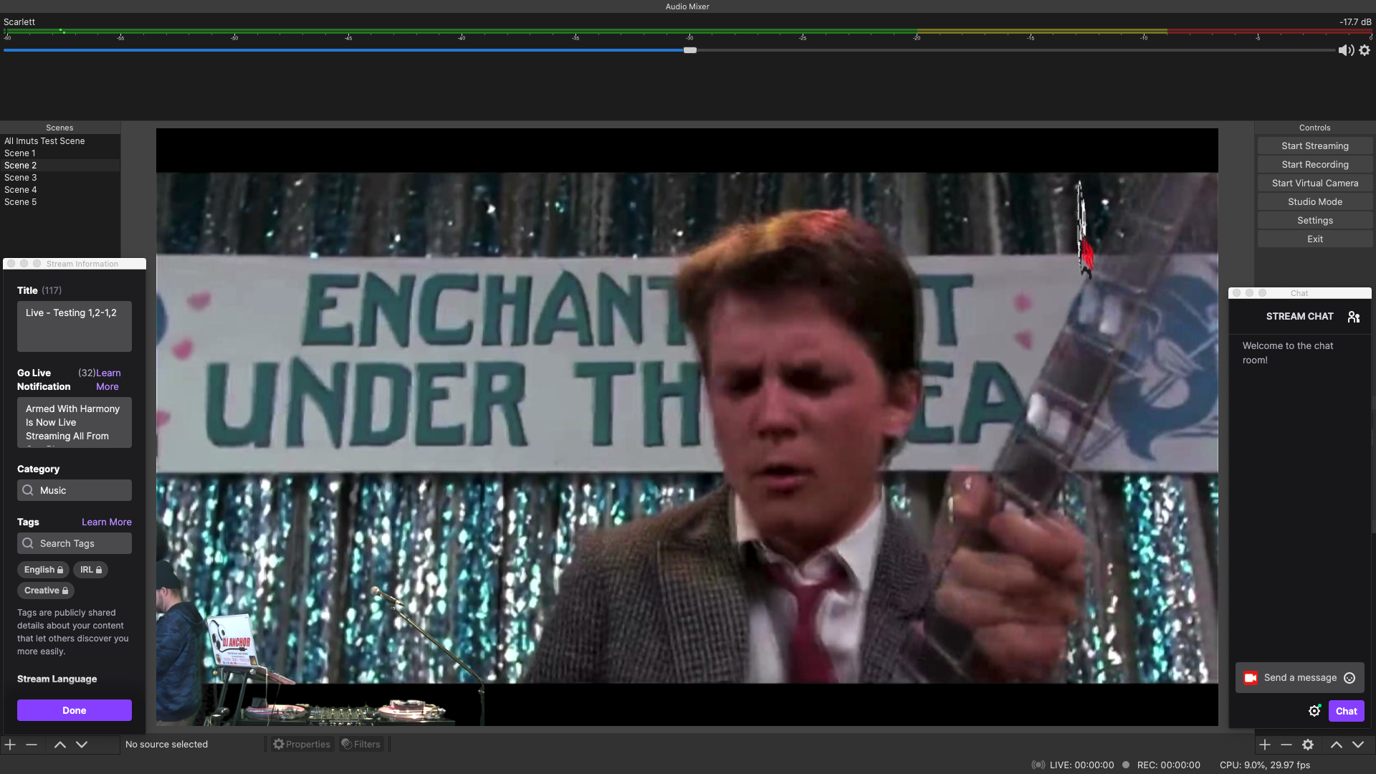The width and height of the screenshot is (1376, 774).
Task: Click up arrow below the Chat dock
Action: (1337, 745)
